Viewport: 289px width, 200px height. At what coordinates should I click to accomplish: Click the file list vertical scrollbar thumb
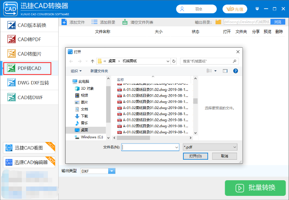pyautogui.click(x=195, y=101)
